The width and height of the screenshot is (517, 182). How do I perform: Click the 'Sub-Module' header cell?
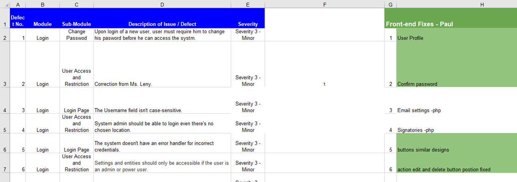click(x=77, y=18)
